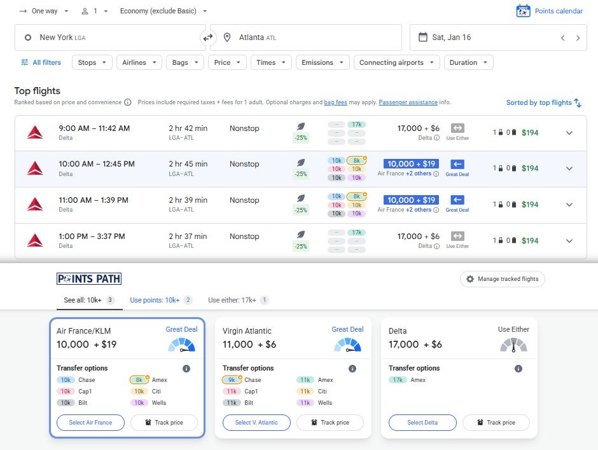The image size is (598, 450).
Task: Click emissions leaf icon on 1:00 PM flight
Action: click(x=301, y=235)
